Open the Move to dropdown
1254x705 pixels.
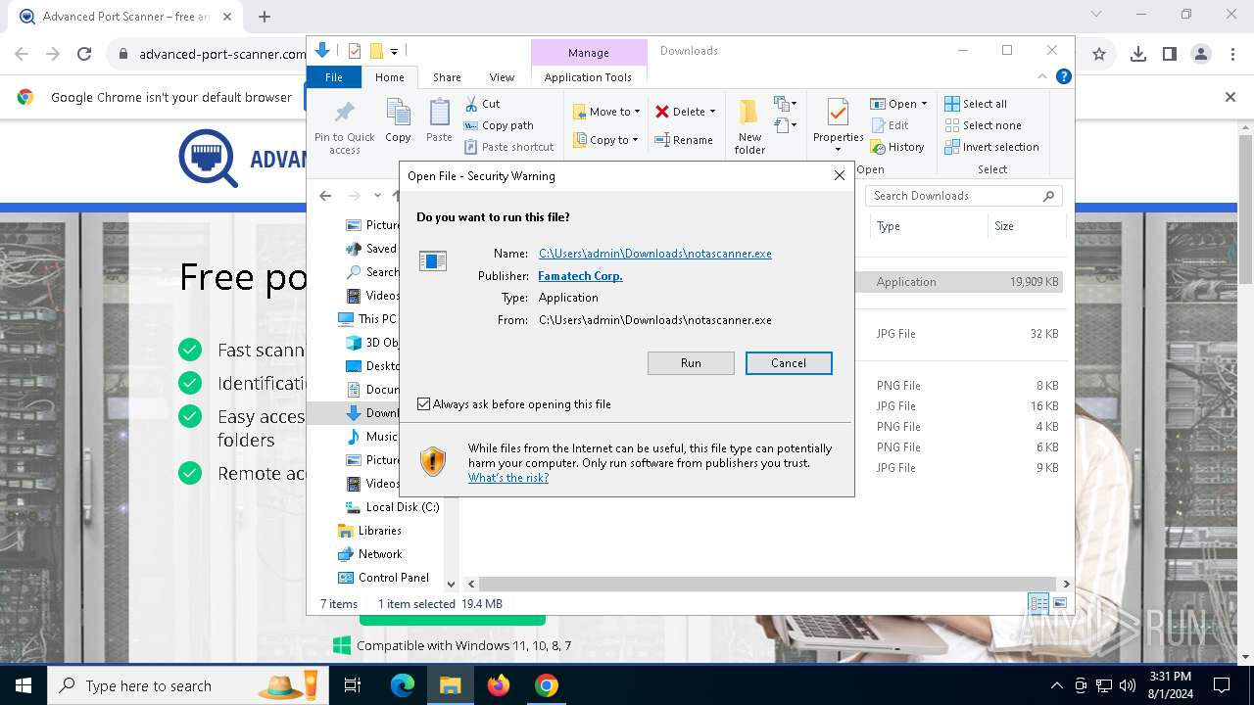pos(606,112)
